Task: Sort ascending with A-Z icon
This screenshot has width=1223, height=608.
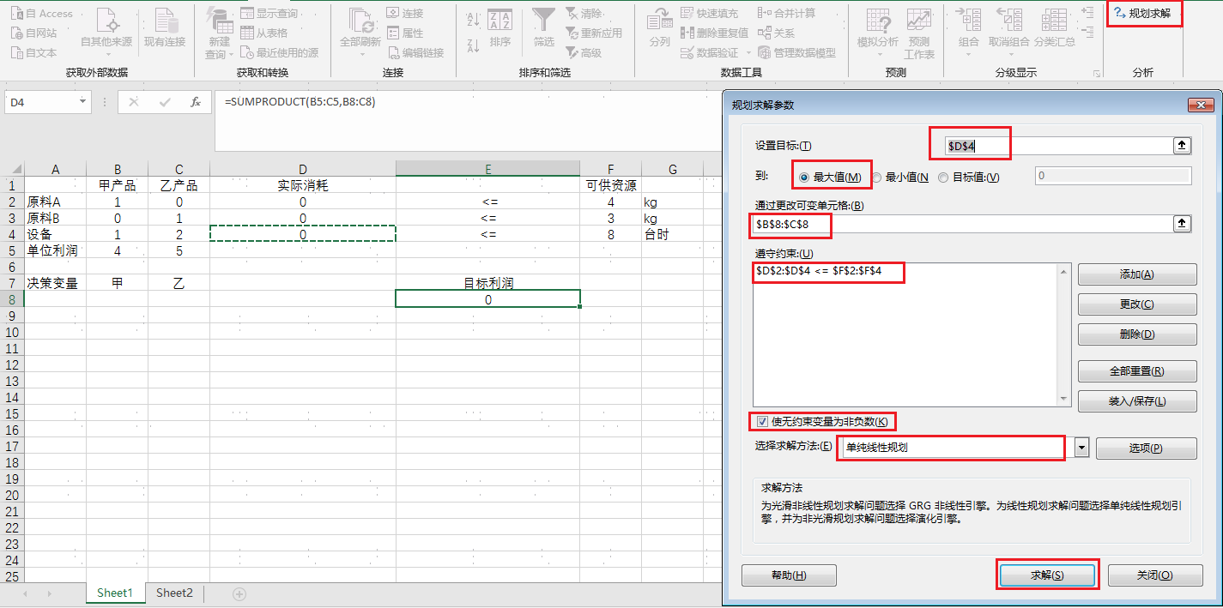Action: (472, 20)
